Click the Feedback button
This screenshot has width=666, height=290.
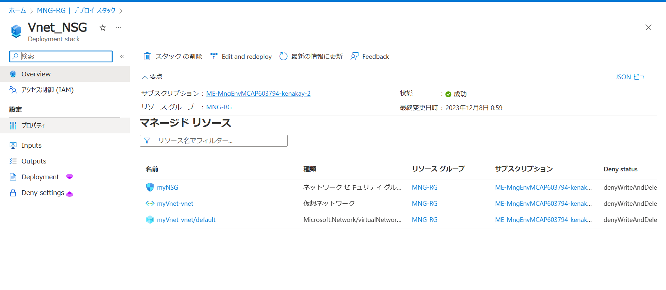370,56
